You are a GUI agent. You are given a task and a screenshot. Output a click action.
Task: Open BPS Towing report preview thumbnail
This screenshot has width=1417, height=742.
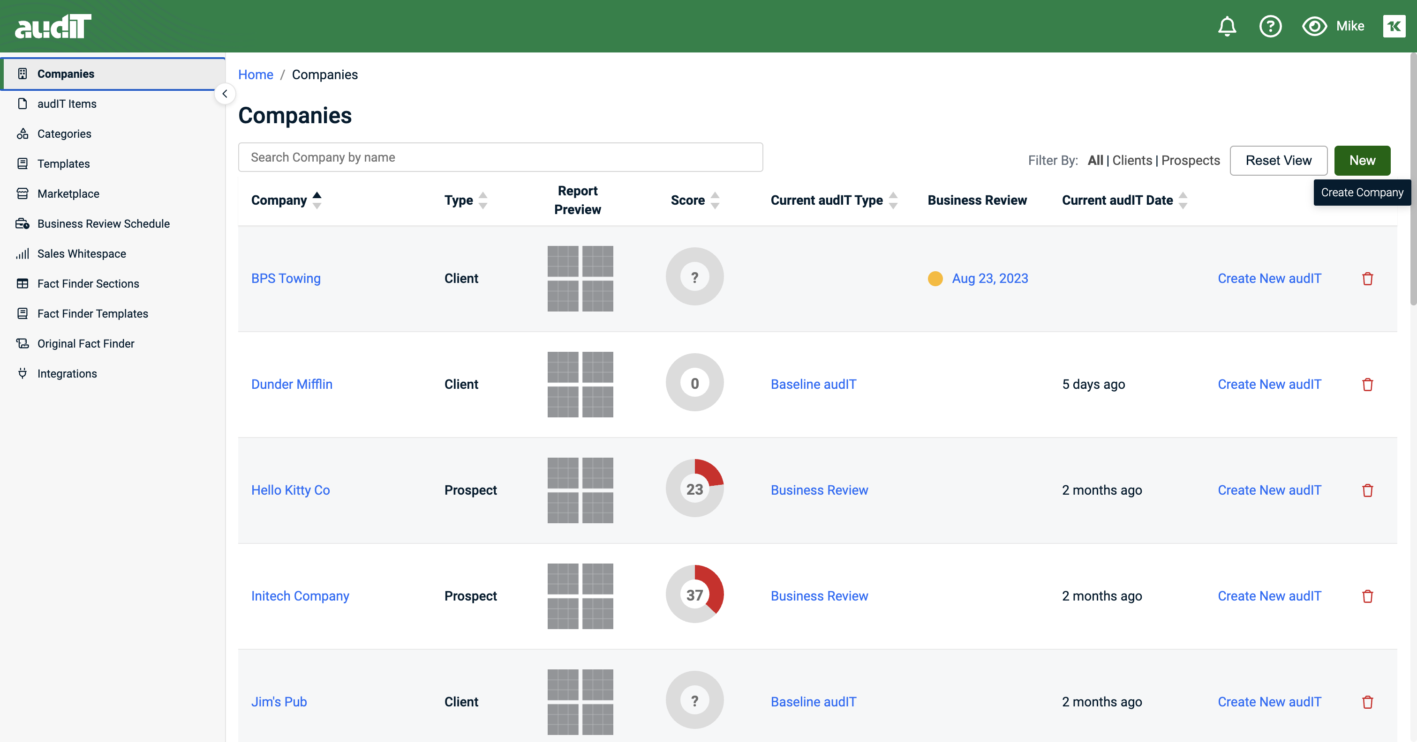580,279
